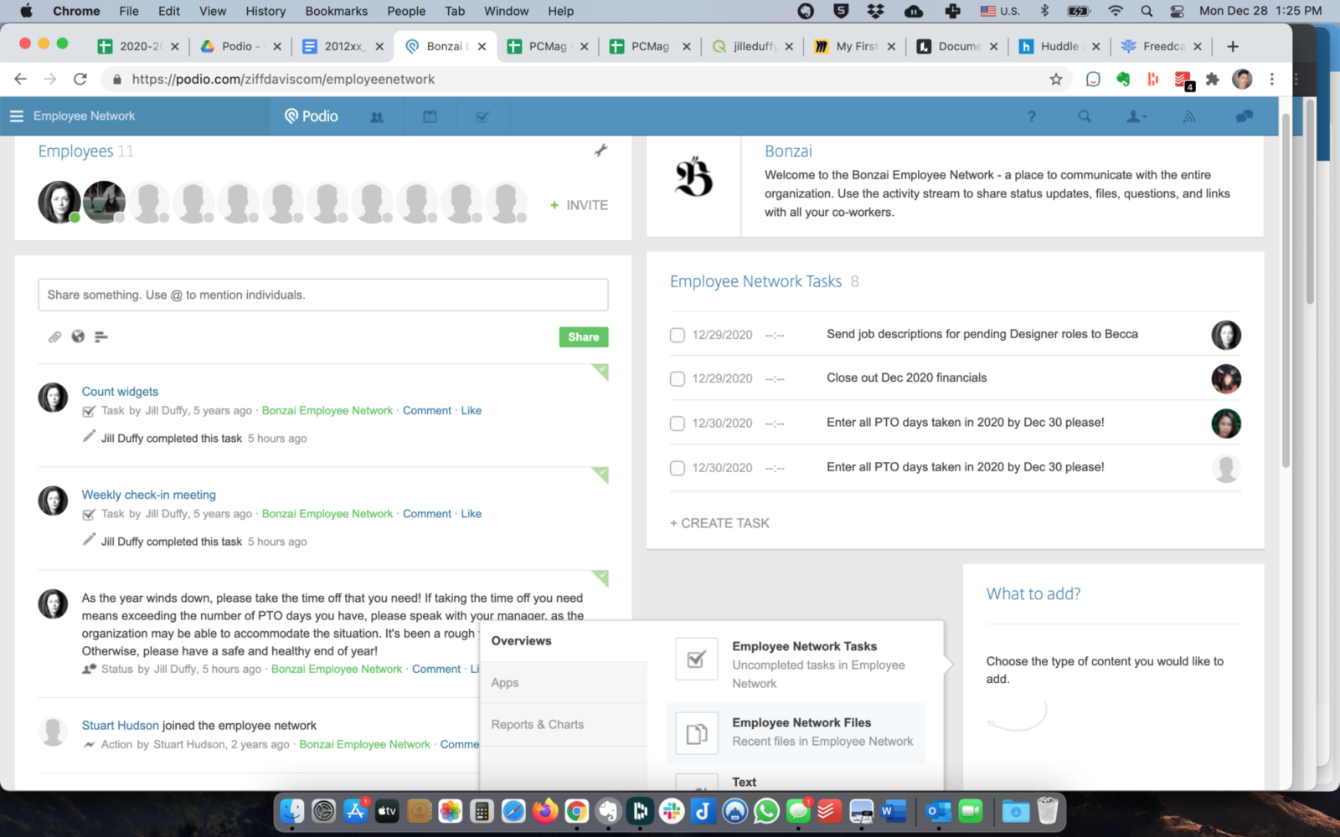Open the notifications feed icon in header
The image size is (1340, 837).
pos(1188,117)
